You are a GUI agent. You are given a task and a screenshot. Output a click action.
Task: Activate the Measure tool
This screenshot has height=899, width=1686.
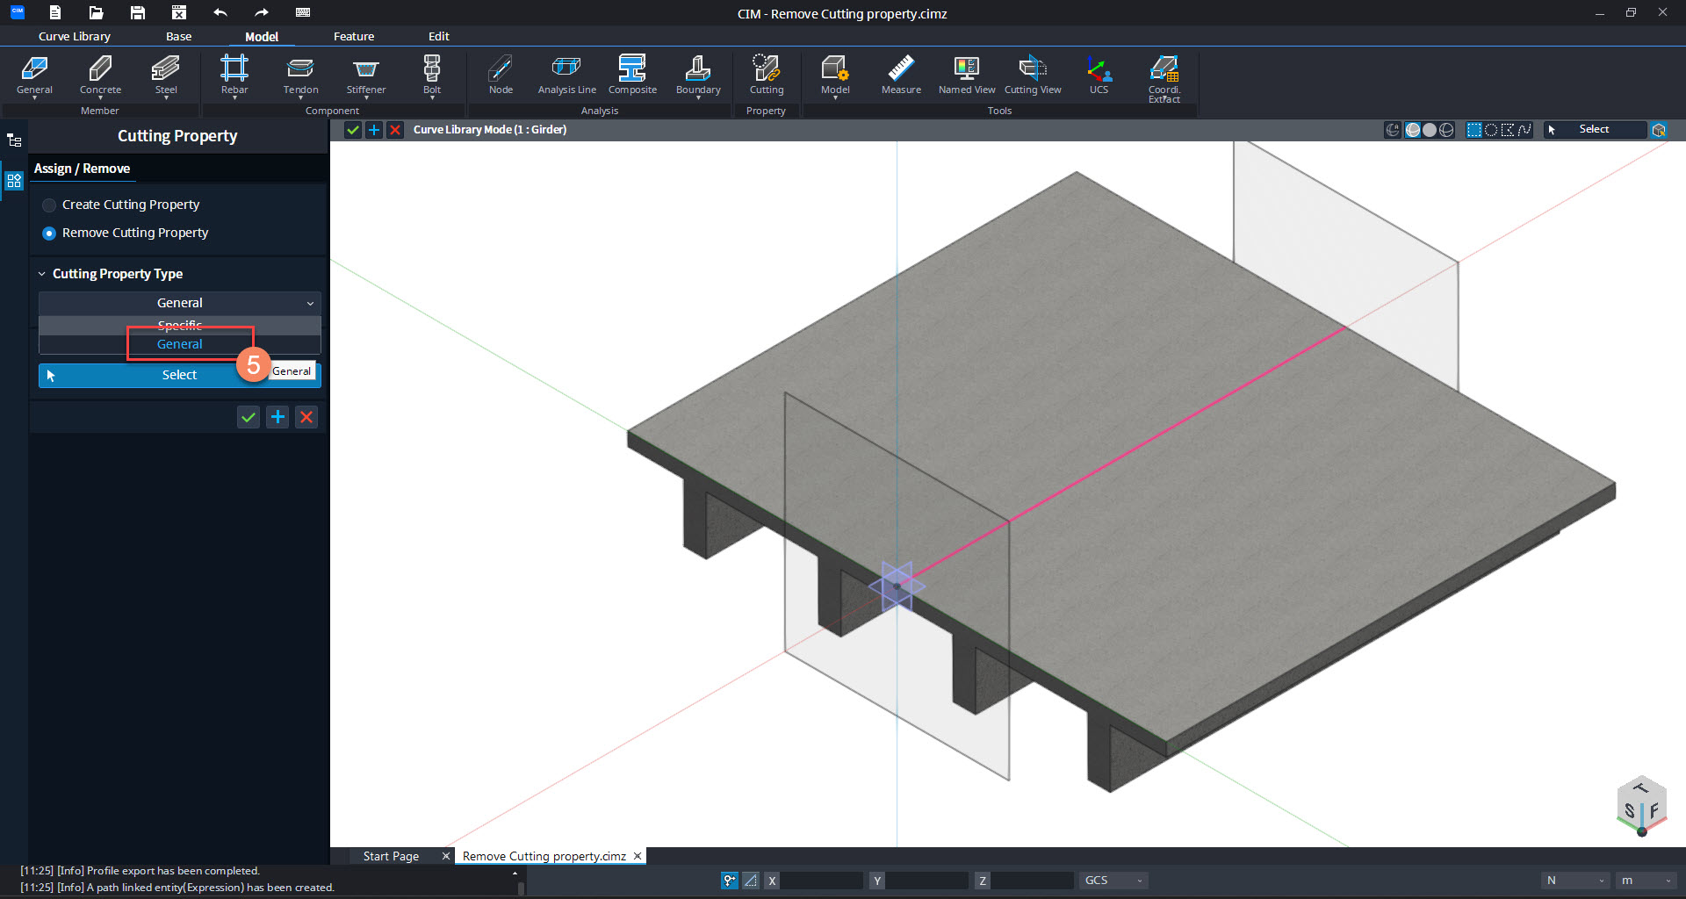tap(901, 75)
